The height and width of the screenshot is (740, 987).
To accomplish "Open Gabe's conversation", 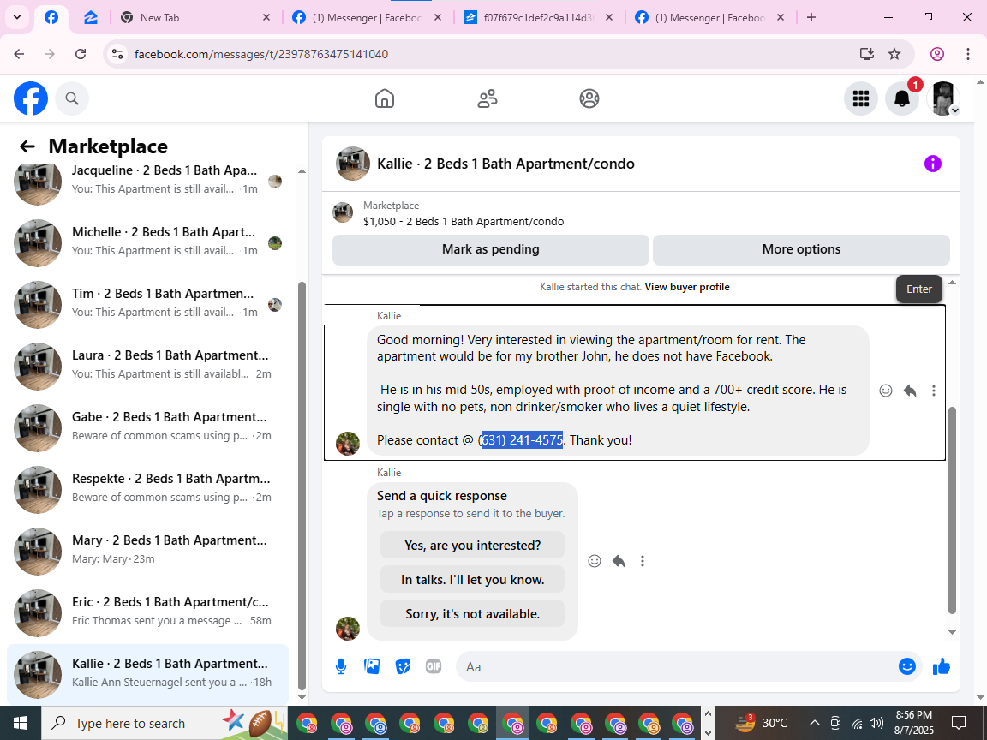I will pos(148,427).
